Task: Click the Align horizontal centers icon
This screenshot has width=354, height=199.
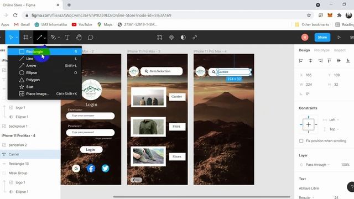Action: (x=311, y=61)
